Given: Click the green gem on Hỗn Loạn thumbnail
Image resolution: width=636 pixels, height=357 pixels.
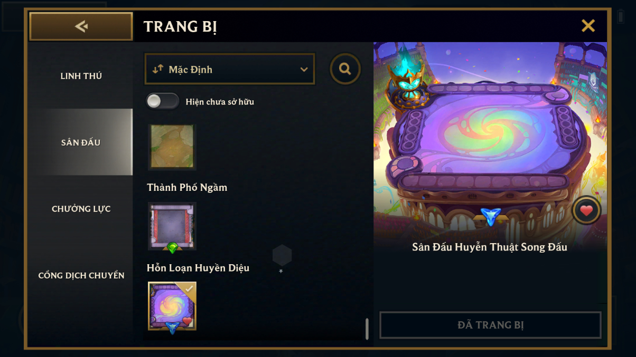Looking at the screenshot, I should (172, 247).
